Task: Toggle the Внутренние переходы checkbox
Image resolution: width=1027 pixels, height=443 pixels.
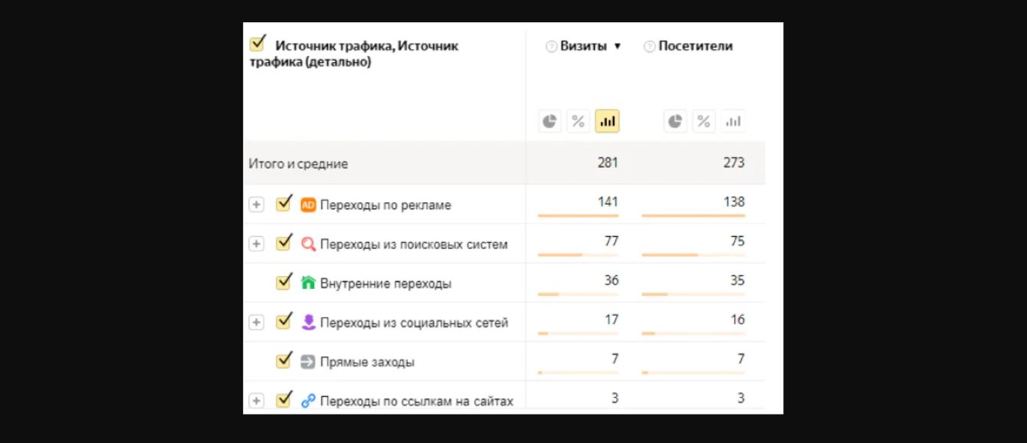Action: (284, 282)
